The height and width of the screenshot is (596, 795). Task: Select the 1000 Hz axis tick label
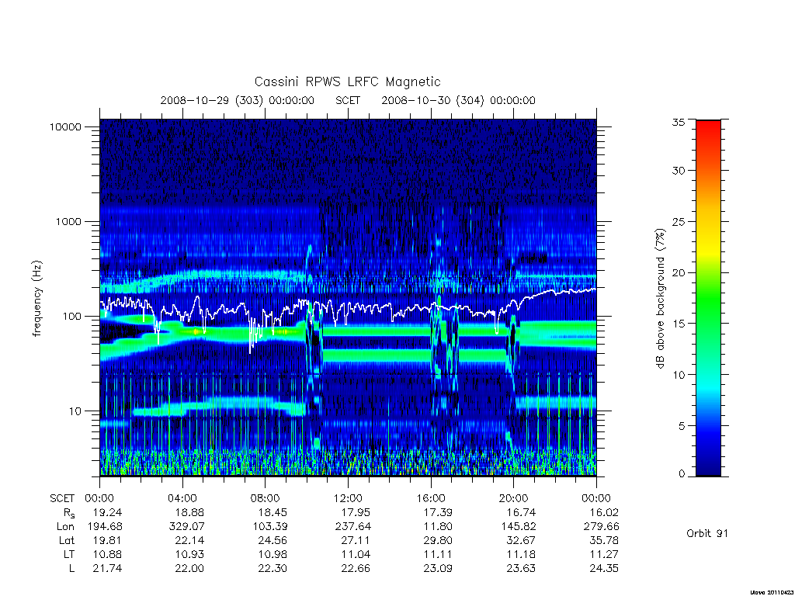pos(68,221)
